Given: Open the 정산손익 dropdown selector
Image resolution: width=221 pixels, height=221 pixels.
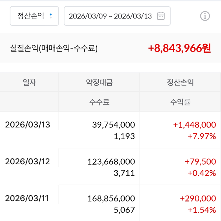Looking at the screenshot, I should coord(34,16).
